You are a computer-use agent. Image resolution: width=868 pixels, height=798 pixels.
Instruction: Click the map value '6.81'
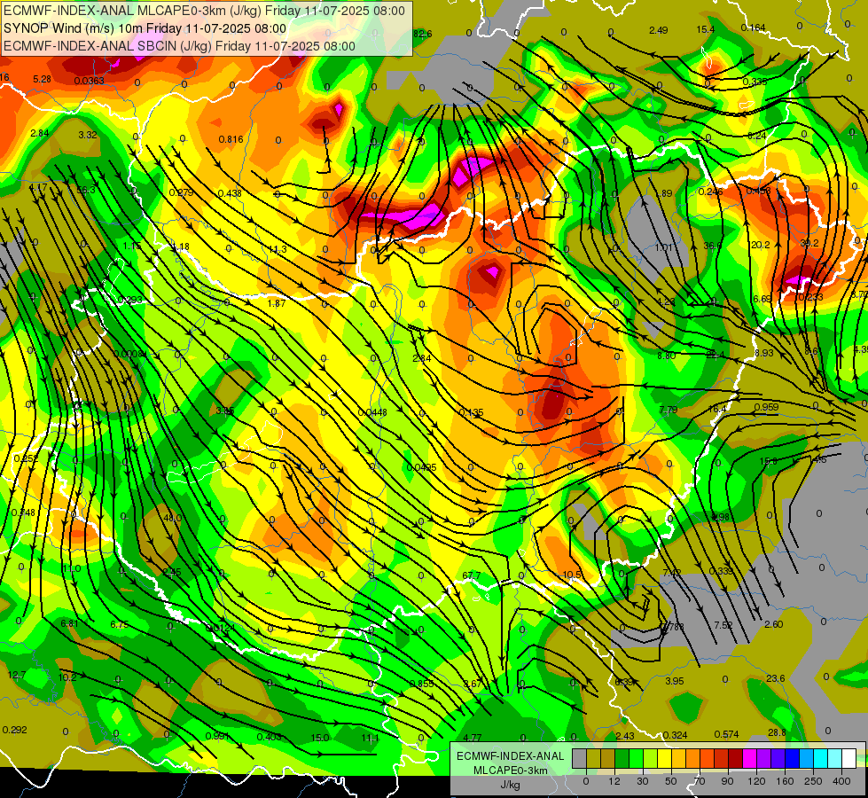(x=70, y=623)
